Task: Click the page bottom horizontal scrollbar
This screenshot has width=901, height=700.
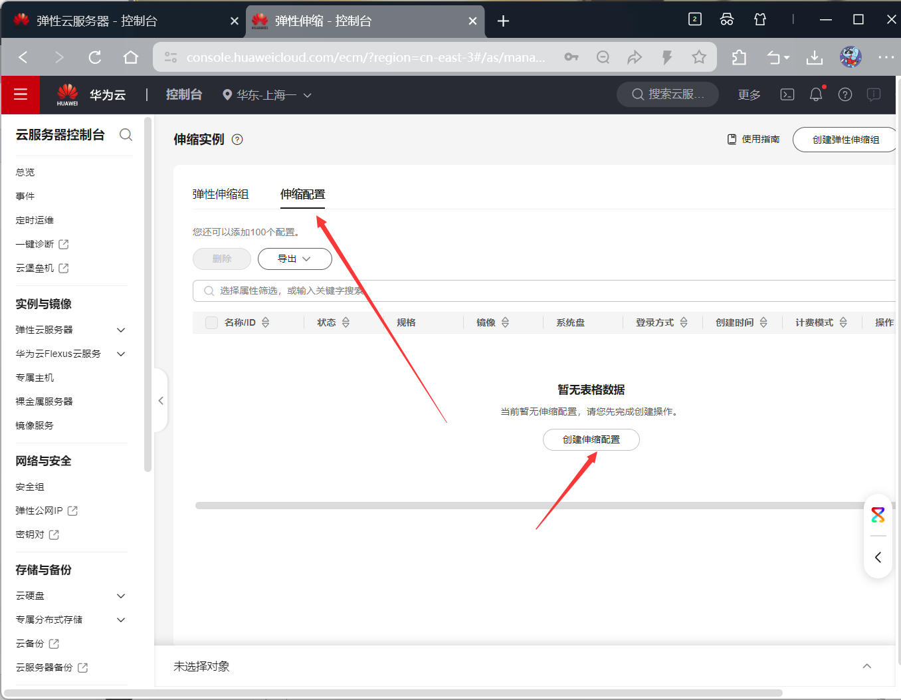Action: pyautogui.click(x=393, y=693)
